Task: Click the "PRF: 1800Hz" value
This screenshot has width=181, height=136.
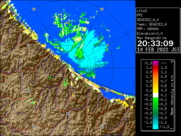Action: (x=148, y=29)
